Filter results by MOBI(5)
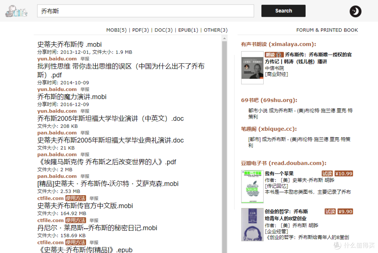This screenshot has width=378, height=253. pos(117,30)
